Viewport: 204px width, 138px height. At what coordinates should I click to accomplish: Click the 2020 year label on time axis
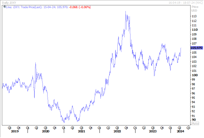pos(46,131)
